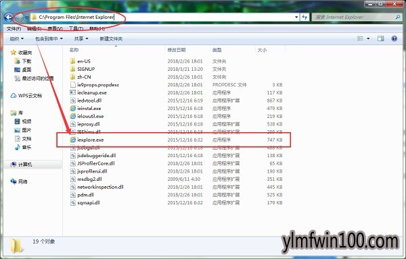
Task: Select iexplore.exe file icon
Action: pos(73,140)
